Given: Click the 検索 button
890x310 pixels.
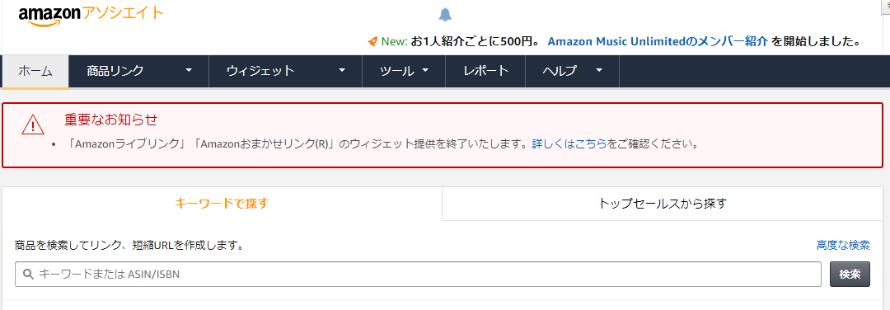Looking at the screenshot, I should click(850, 275).
